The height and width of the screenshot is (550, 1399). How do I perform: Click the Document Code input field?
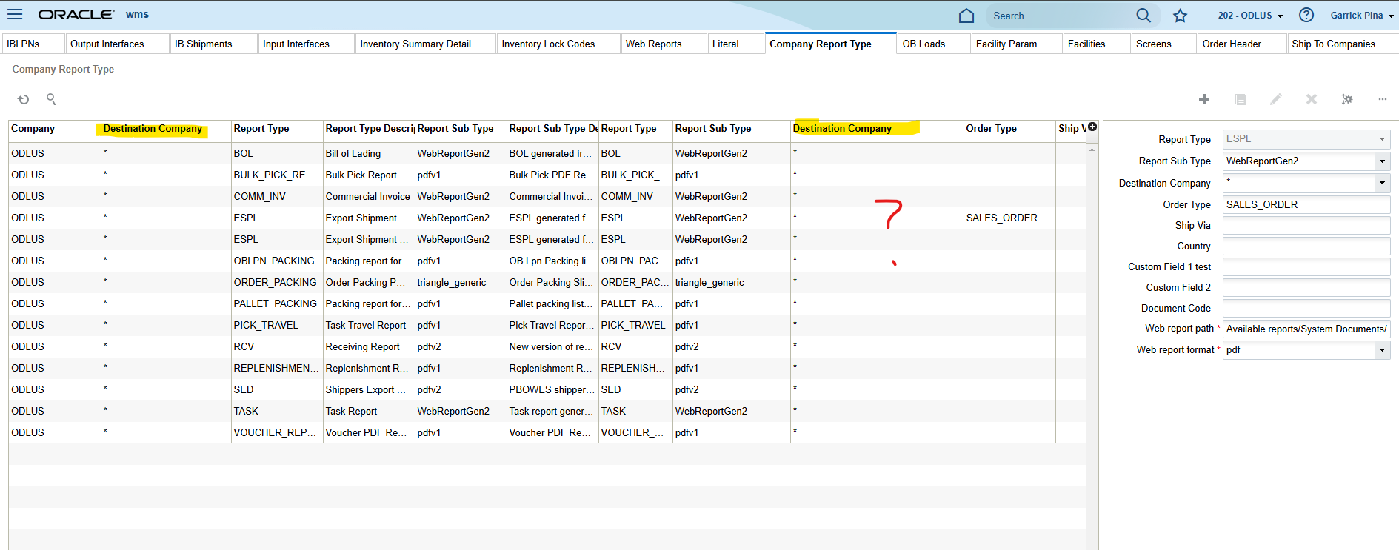pyautogui.click(x=1306, y=309)
